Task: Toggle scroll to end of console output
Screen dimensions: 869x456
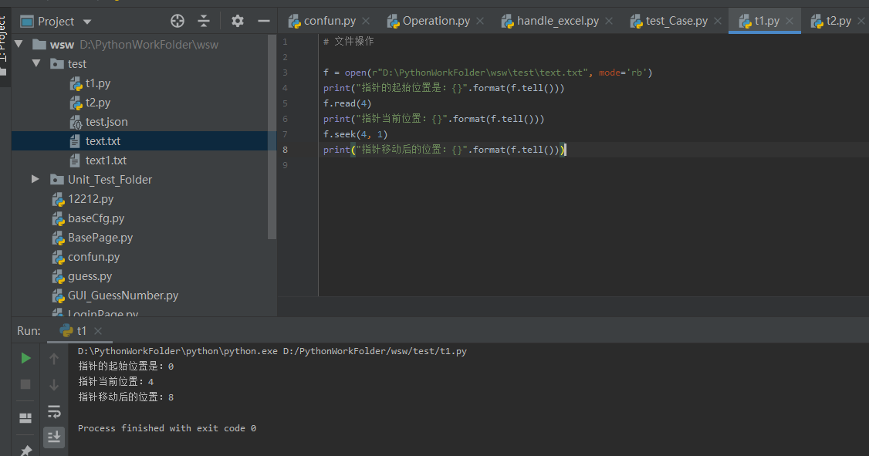Action: point(54,437)
